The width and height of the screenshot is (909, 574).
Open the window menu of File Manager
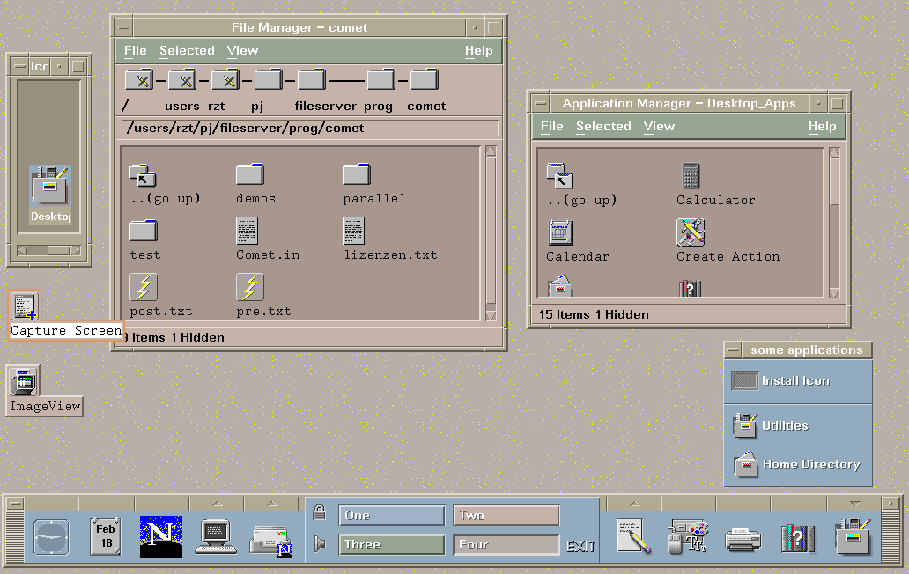tap(123, 27)
